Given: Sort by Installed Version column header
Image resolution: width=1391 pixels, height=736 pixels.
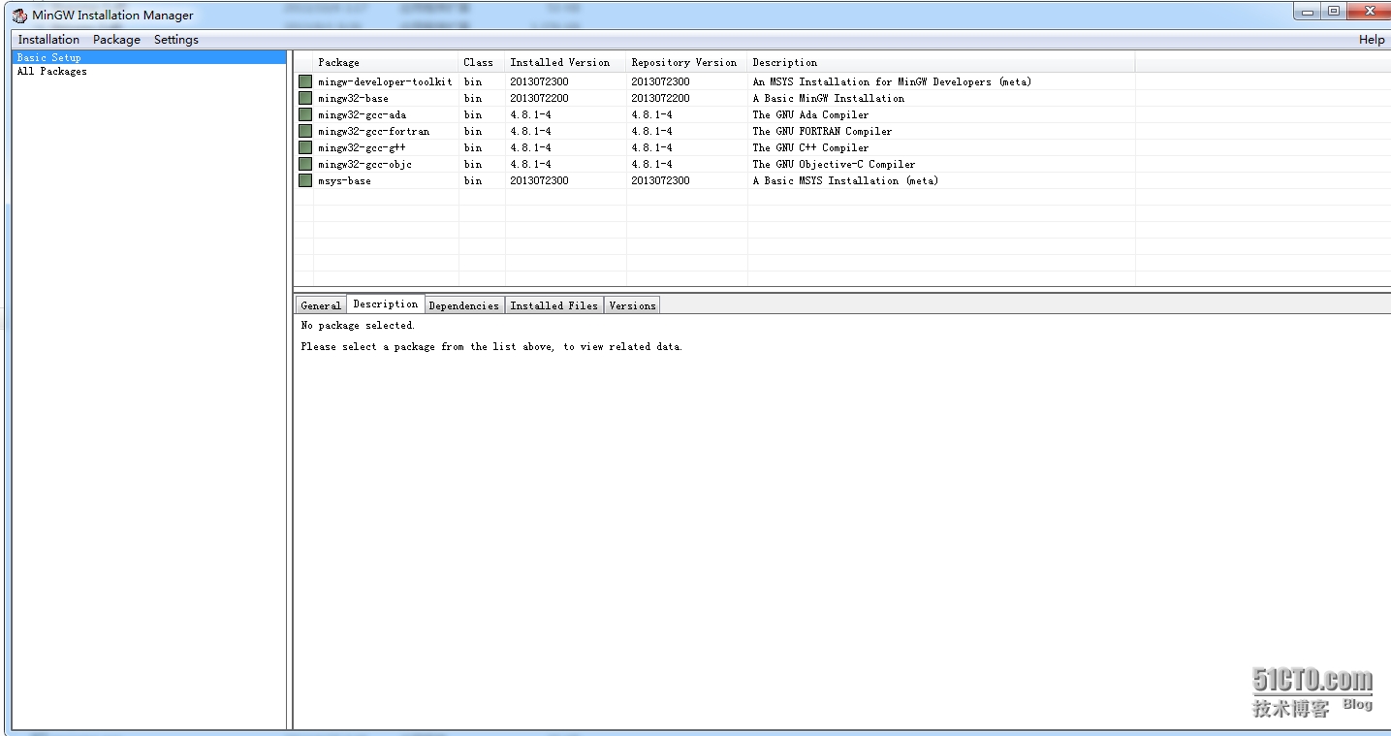Looking at the screenshot, I should (x=566, y=62).
